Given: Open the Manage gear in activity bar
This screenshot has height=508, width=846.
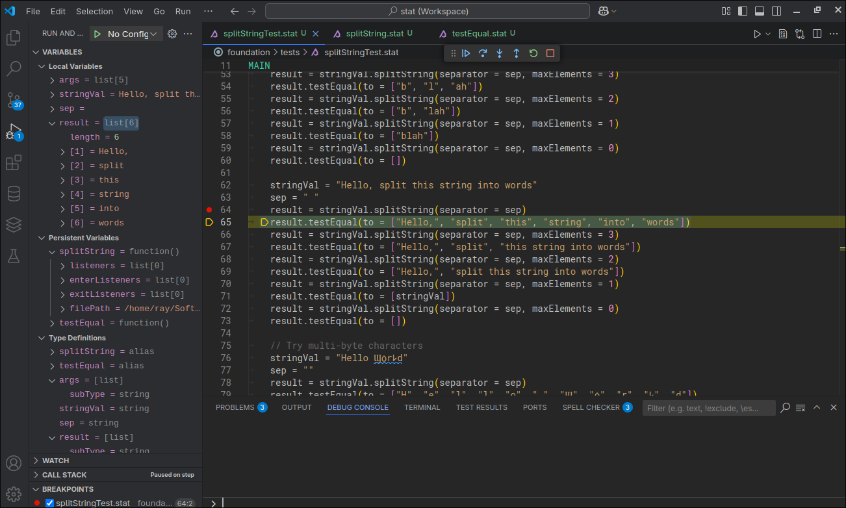Looking at the screenshot, I should click(x=14, y=494).
